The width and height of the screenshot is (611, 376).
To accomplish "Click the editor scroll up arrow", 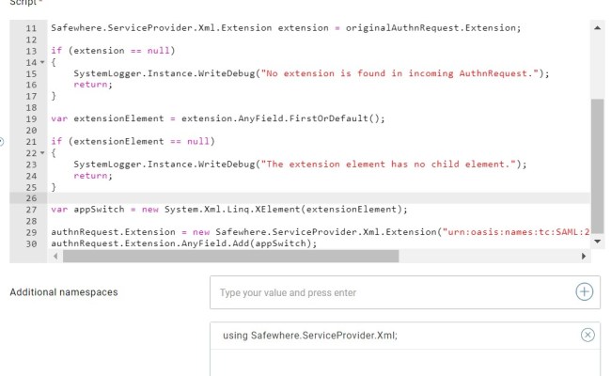I will 597,27.
